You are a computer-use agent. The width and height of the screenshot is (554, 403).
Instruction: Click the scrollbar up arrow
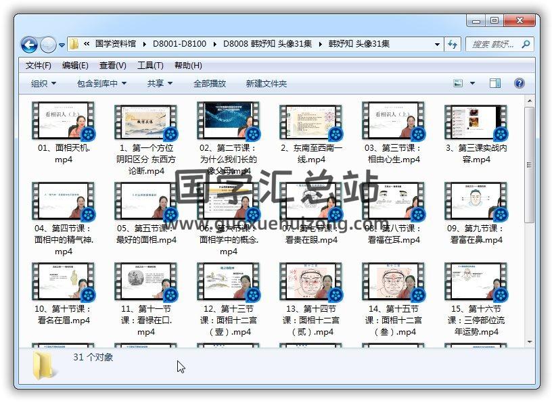[x=529, y=101]
